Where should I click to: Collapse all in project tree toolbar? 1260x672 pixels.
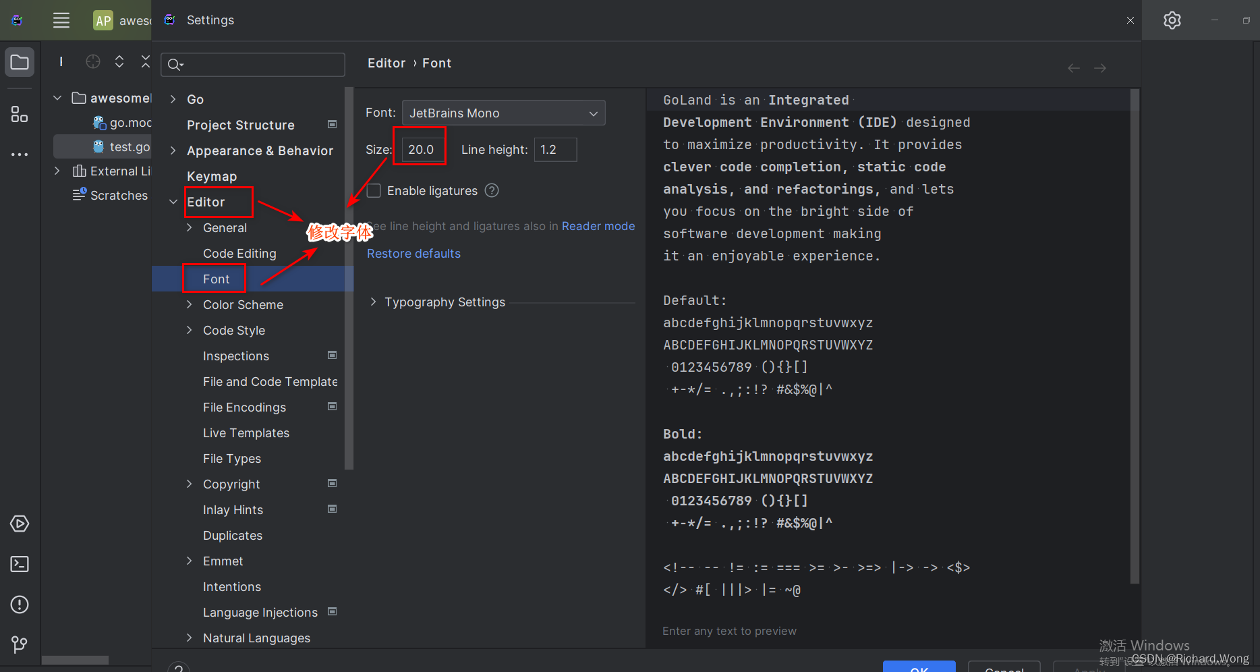point(146,62)
